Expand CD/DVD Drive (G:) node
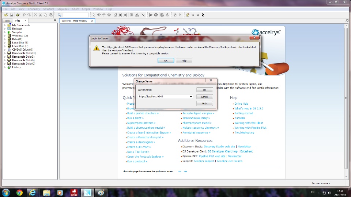The height and width of the screenshot is (197, 351). (5, 50)
